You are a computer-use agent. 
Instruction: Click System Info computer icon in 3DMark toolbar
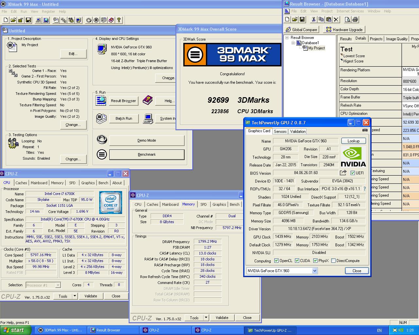click(38, 20)
